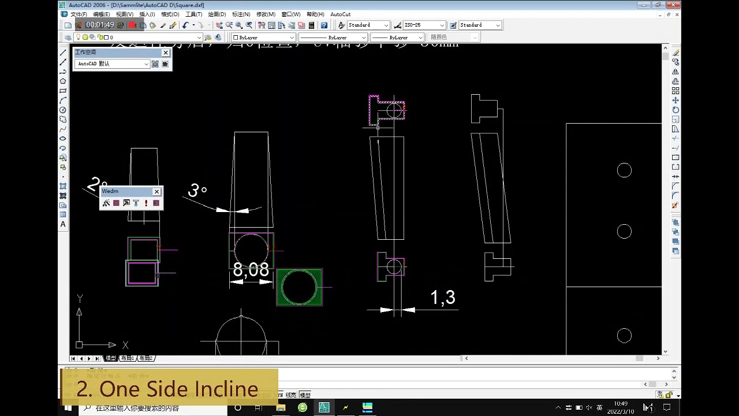739x416 pixels.
Task: Select the Copy object tool
Action: click(x=675, y=62)
